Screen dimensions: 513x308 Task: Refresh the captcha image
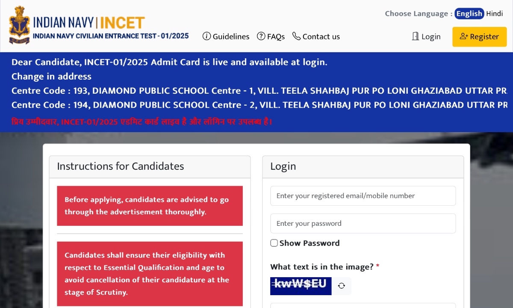[x=341, y=286]
